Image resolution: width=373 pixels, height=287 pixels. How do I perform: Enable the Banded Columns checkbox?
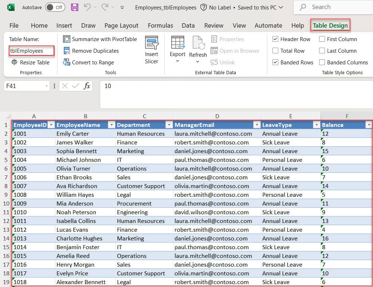pyautogui.click(x=322, y=62)
